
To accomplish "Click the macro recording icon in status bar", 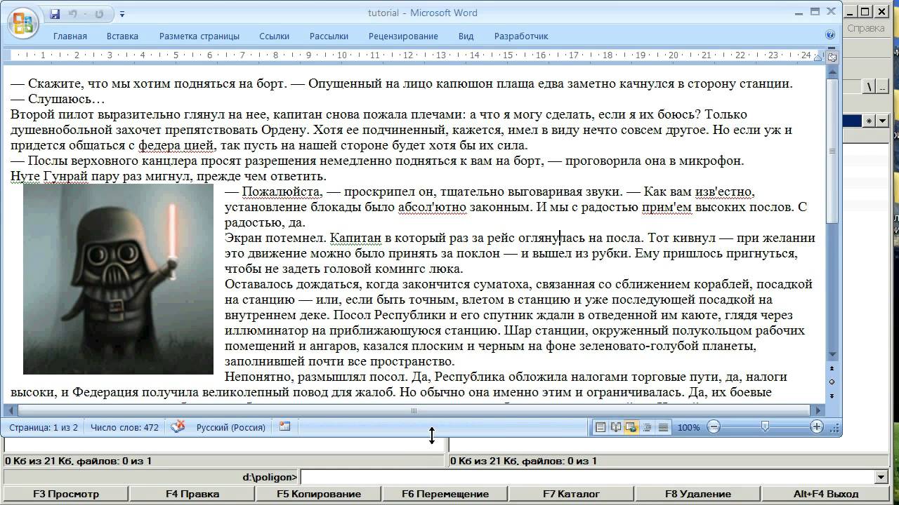I will 284,426.
